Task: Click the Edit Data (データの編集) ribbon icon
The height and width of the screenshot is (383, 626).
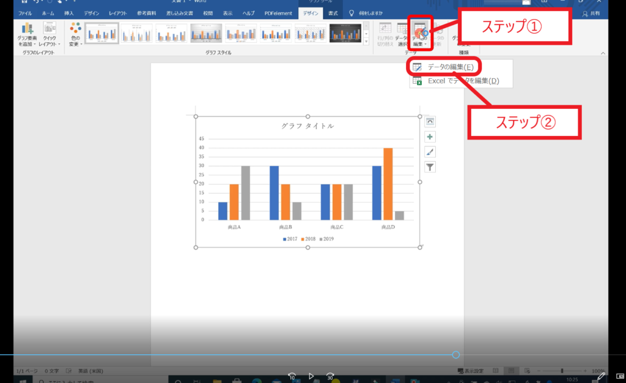Action: (419, 34)
